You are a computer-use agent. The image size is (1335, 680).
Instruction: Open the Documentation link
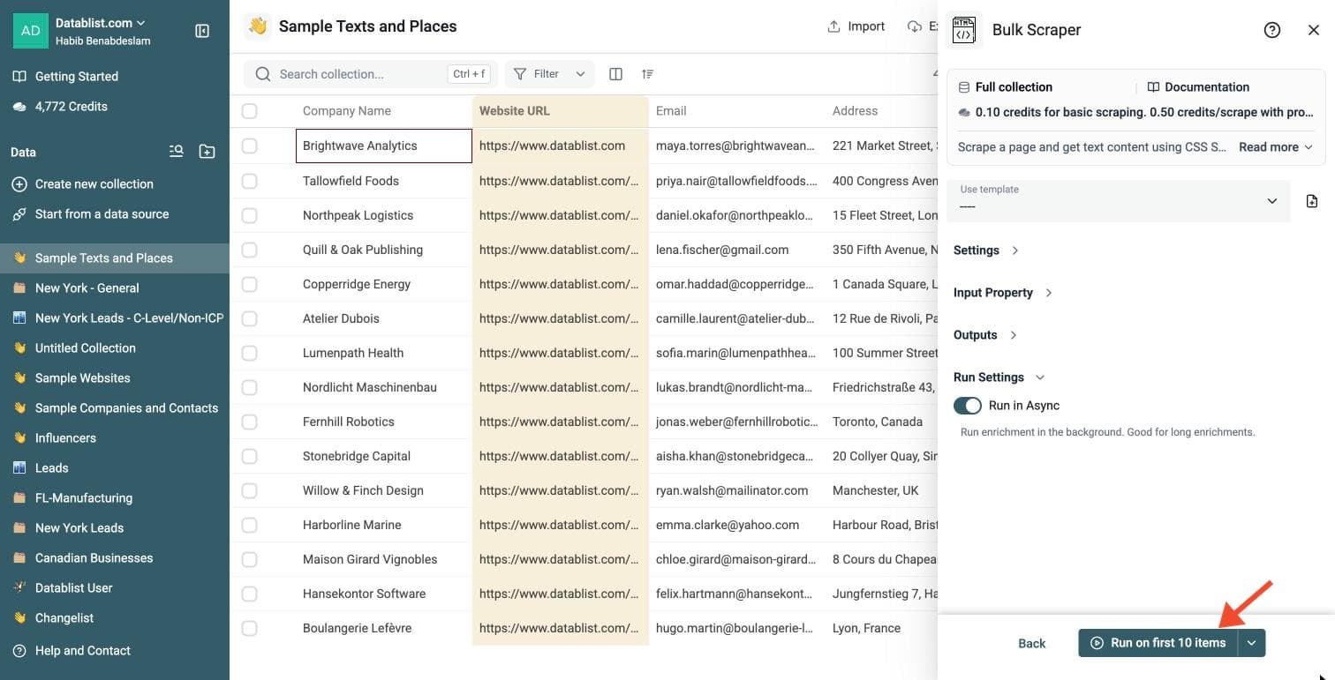coord(1198,87)
